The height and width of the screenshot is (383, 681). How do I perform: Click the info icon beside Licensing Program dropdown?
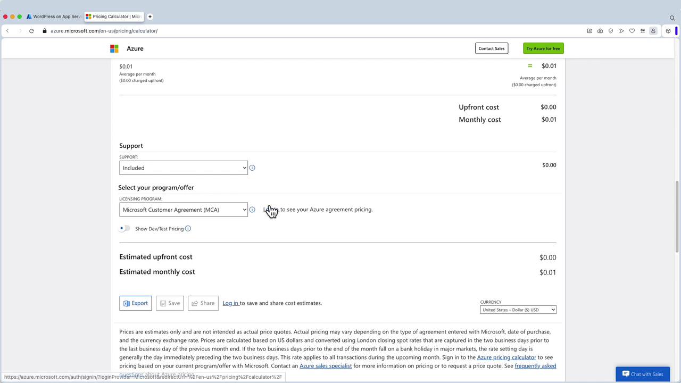[x=252, y=210]
